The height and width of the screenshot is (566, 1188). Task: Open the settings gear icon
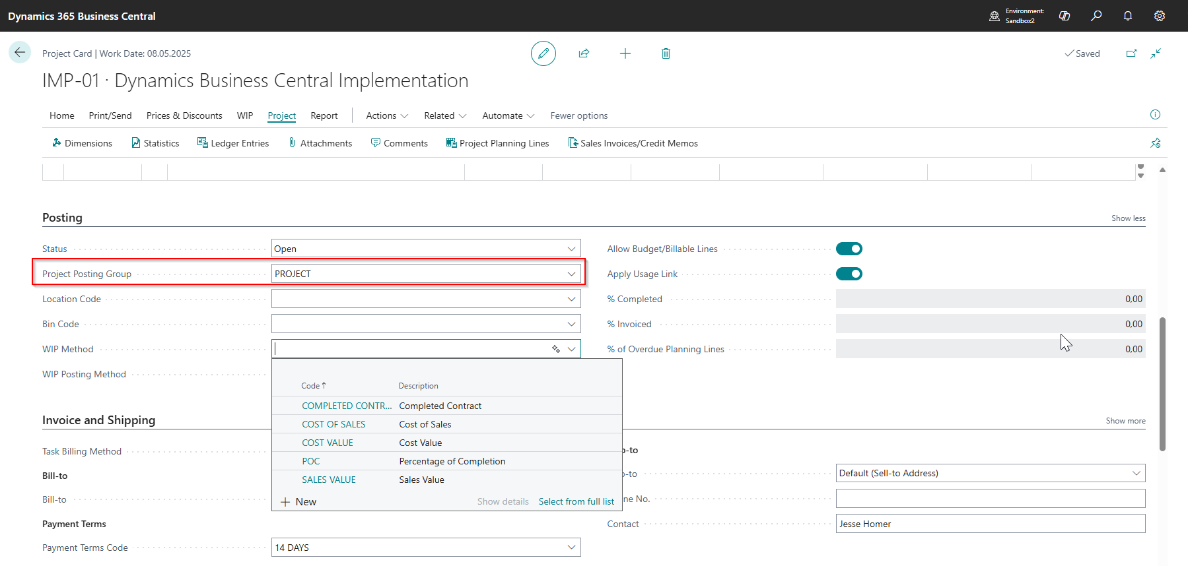pos(1160,16)
